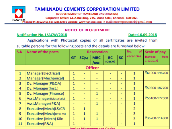Screen dimensions: 172x129
Task: Click the 'MBC/DNC' sub-header cell
Action: pos(97,60)
